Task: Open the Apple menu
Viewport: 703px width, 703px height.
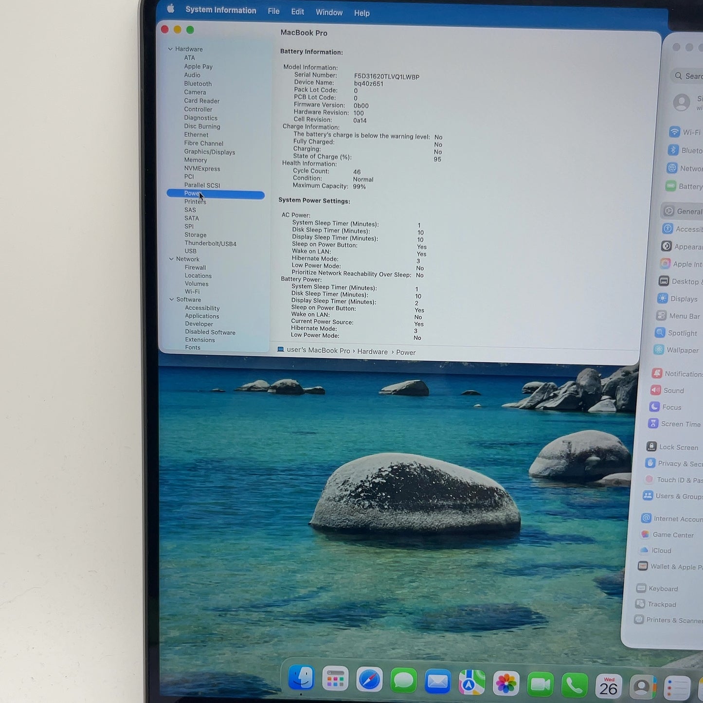Action: point(171,8)
